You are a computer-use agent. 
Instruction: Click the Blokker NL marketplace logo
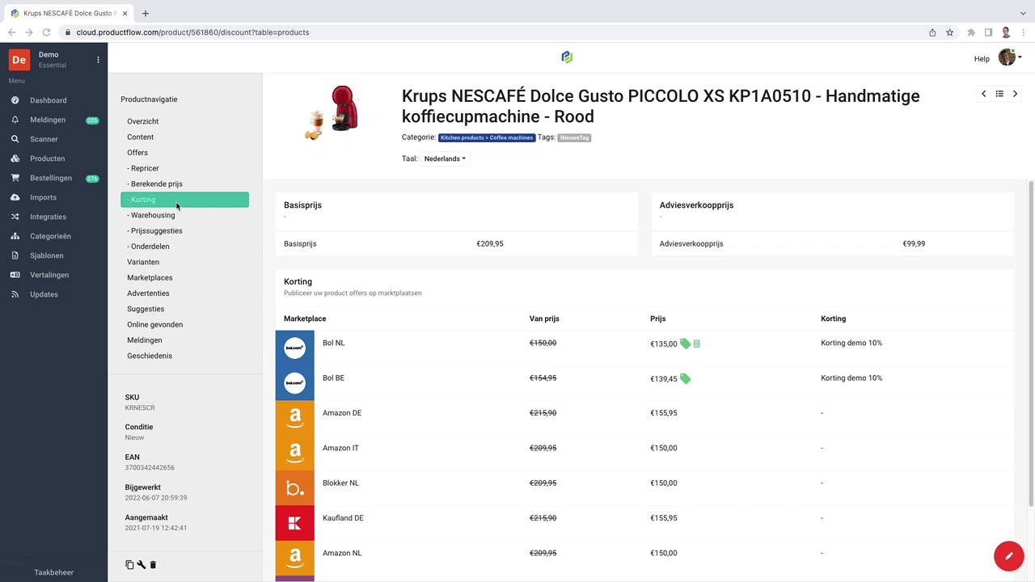(294, 487)
